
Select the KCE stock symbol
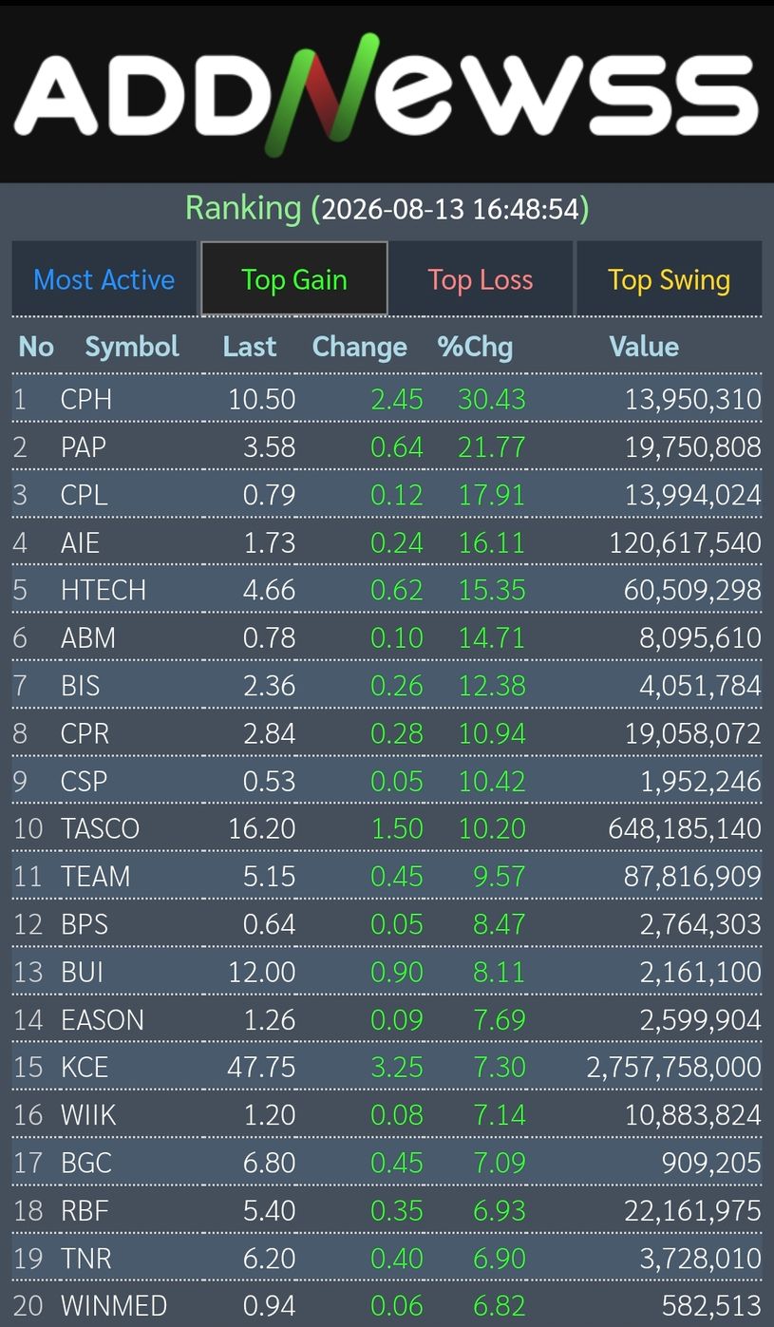click(85, 1067)
